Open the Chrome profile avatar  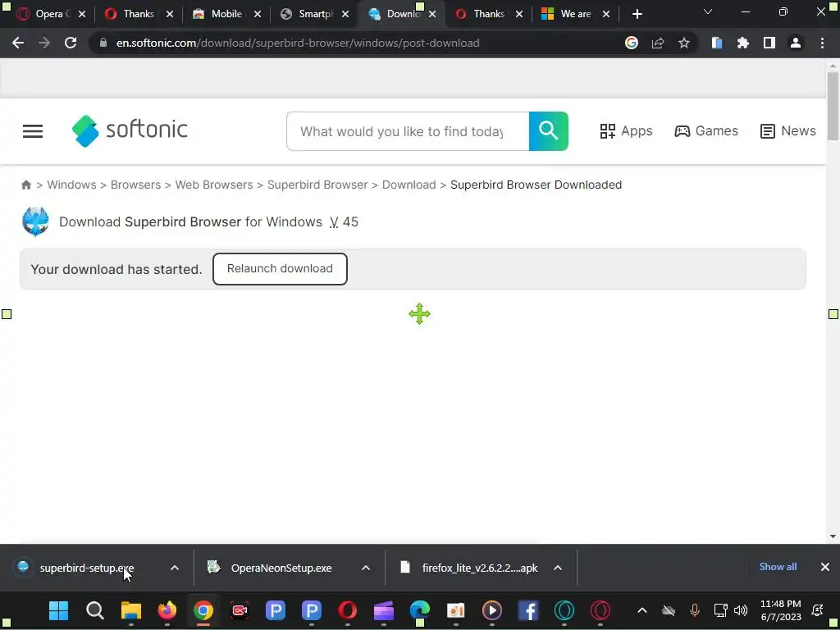tap(796, 43)
